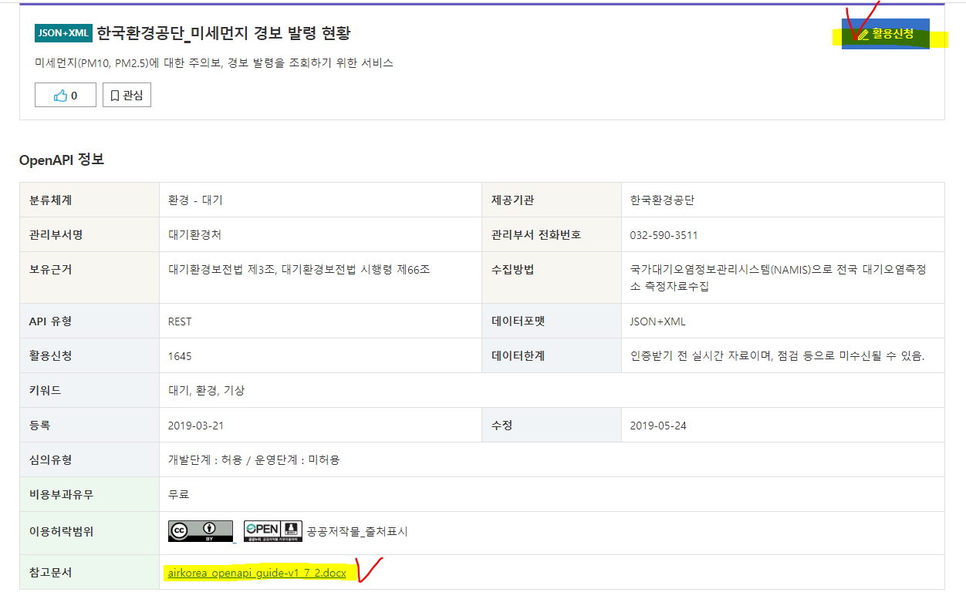This screenshot has width=966, height=599.
Task: Click the 대기환경처 department value
Action: coord(194,234)
